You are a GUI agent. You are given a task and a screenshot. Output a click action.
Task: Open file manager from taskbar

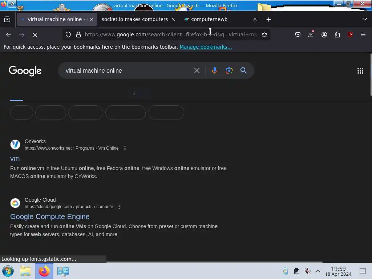25,271
